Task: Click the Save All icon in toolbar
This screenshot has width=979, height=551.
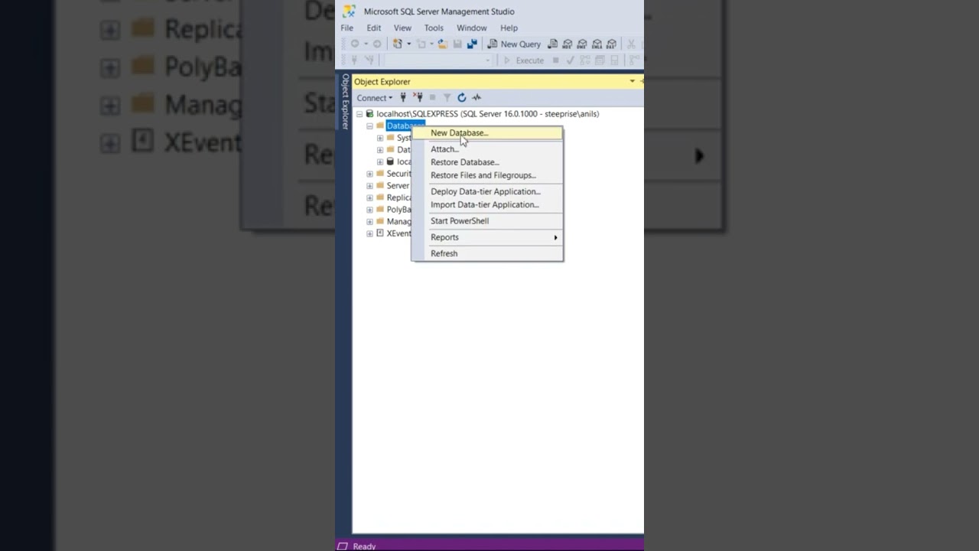Action: click(x=472, y=44)
